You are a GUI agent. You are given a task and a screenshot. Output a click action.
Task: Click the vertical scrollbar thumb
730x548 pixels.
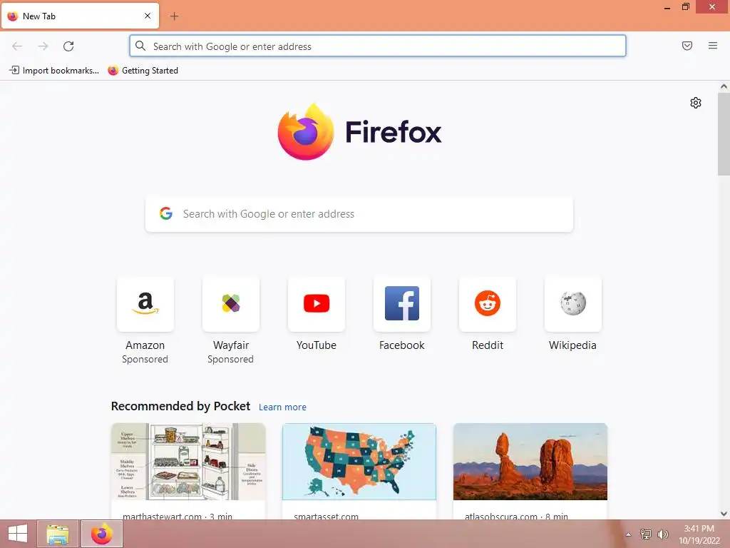pos(724,133)
